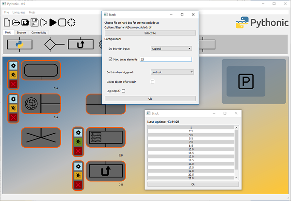Click the Open folder toolbar icon
Image resolution: width=291 pixels, height=201 pixels.
[x=16, y=22]
